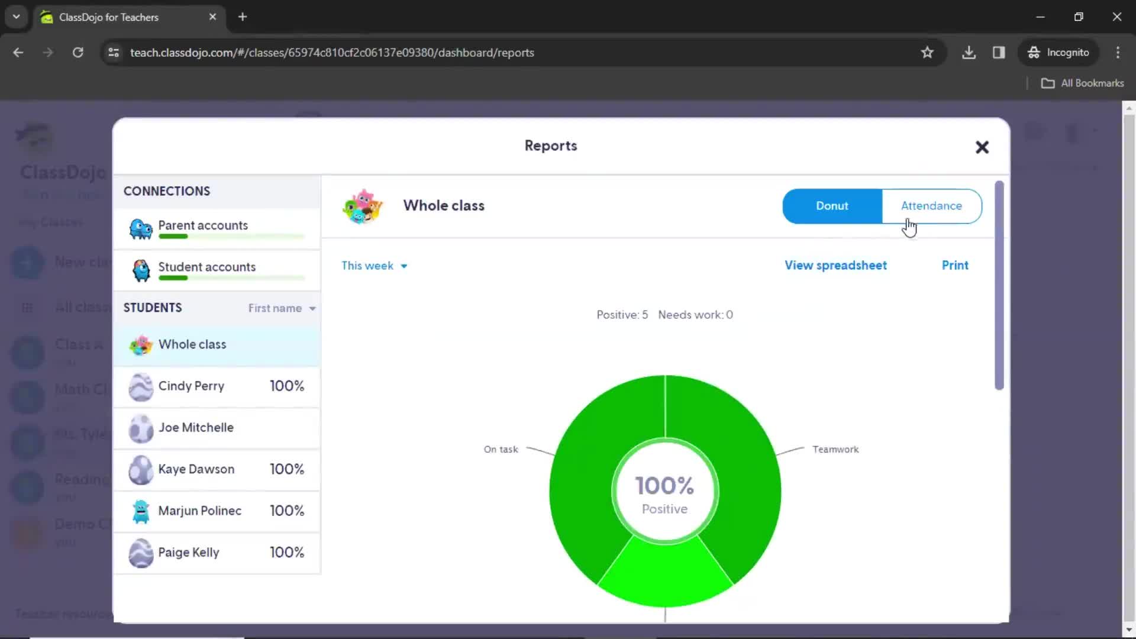This screenshot has height=639, width=1136.
Task: Toggle incognito mode indicator in toolbar
Action: [1060, 52]
